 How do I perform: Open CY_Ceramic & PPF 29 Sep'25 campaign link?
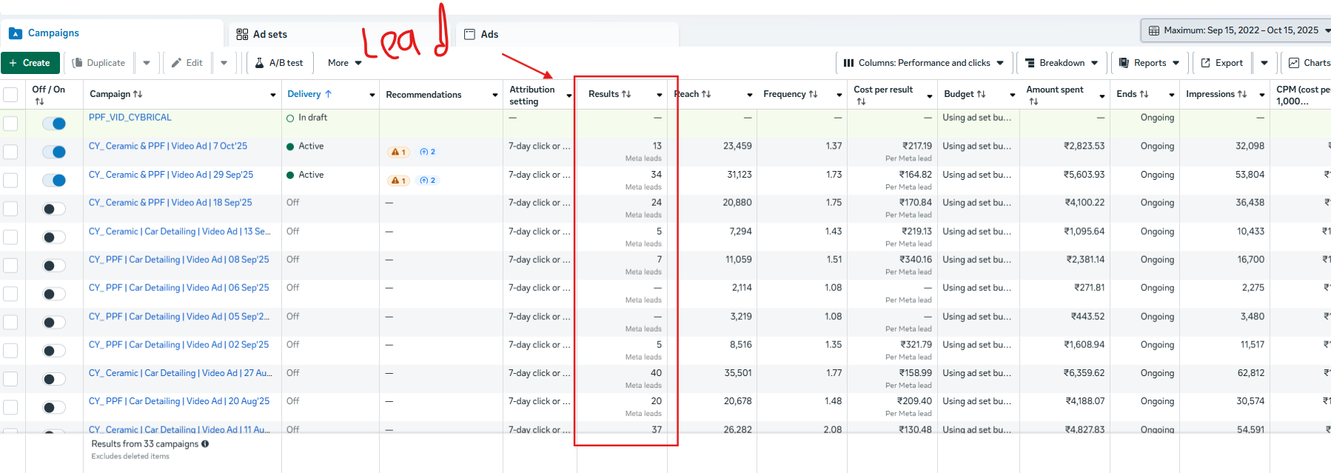tap(171, 175)
